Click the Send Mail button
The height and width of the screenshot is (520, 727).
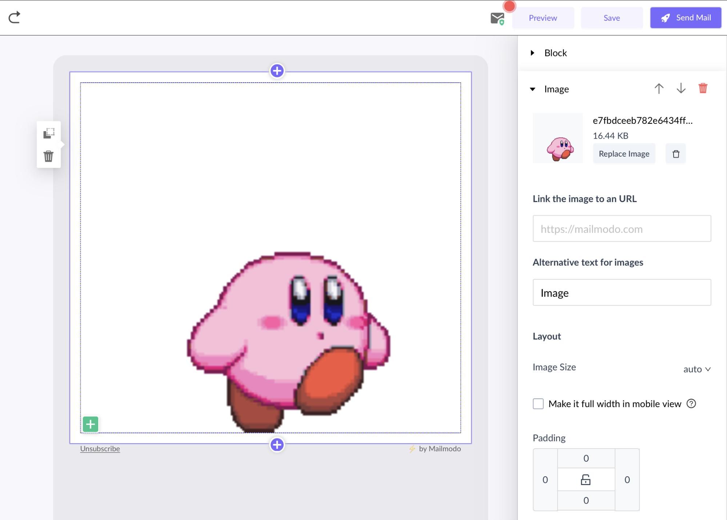pos(686,17)
